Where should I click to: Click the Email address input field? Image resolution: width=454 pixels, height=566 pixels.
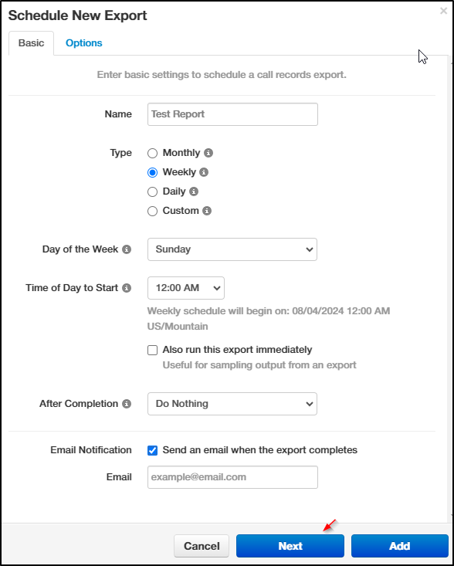[232, 477]
